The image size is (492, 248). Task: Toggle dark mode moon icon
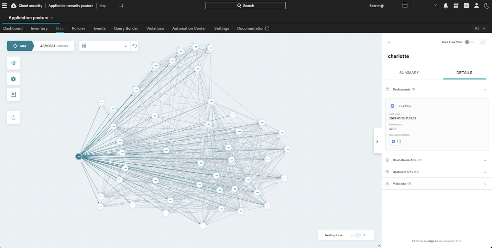pos(486,6)
